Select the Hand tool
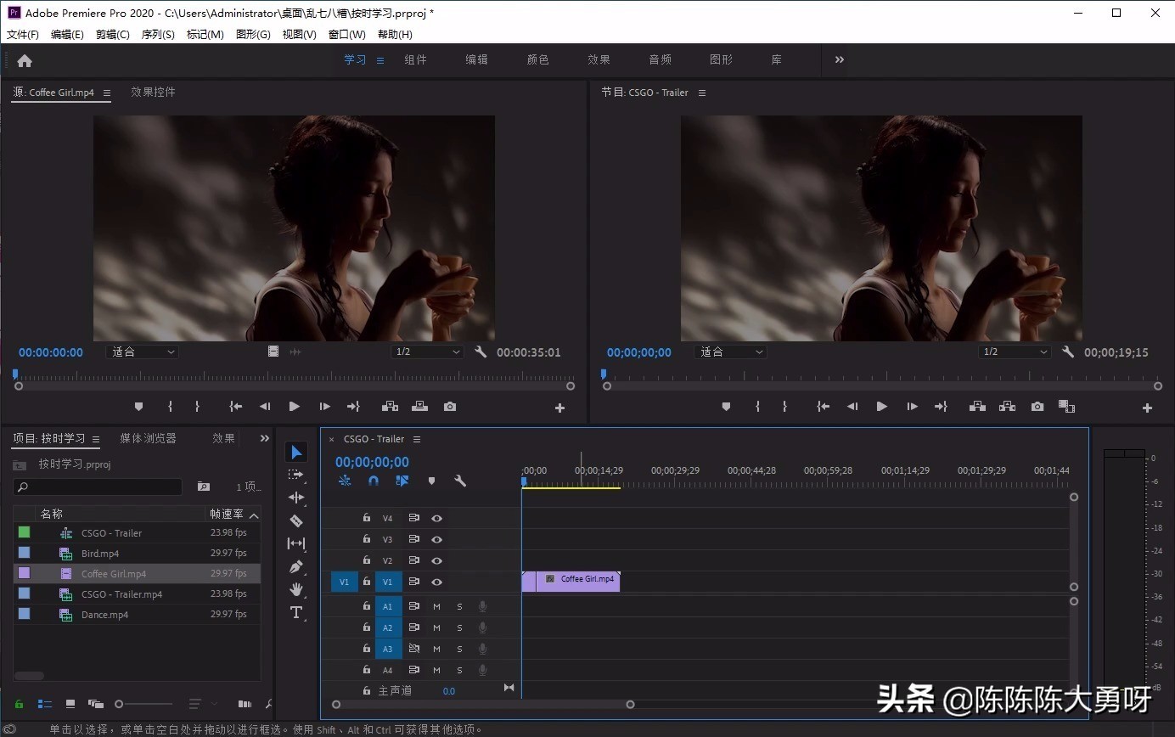The height and width of the screenshot is (737, 1175). pos(296,589)
